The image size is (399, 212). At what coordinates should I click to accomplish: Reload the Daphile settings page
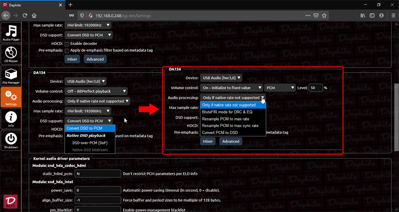point(24,15)
